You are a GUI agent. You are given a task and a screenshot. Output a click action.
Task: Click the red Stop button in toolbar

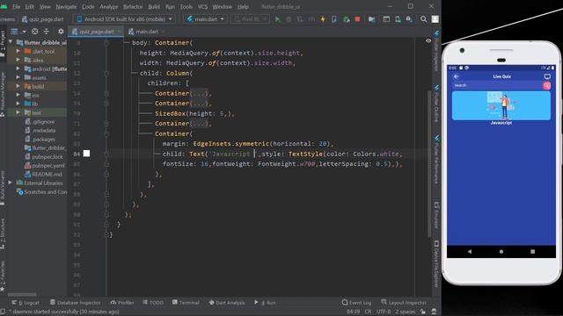[x=357, y=19]
